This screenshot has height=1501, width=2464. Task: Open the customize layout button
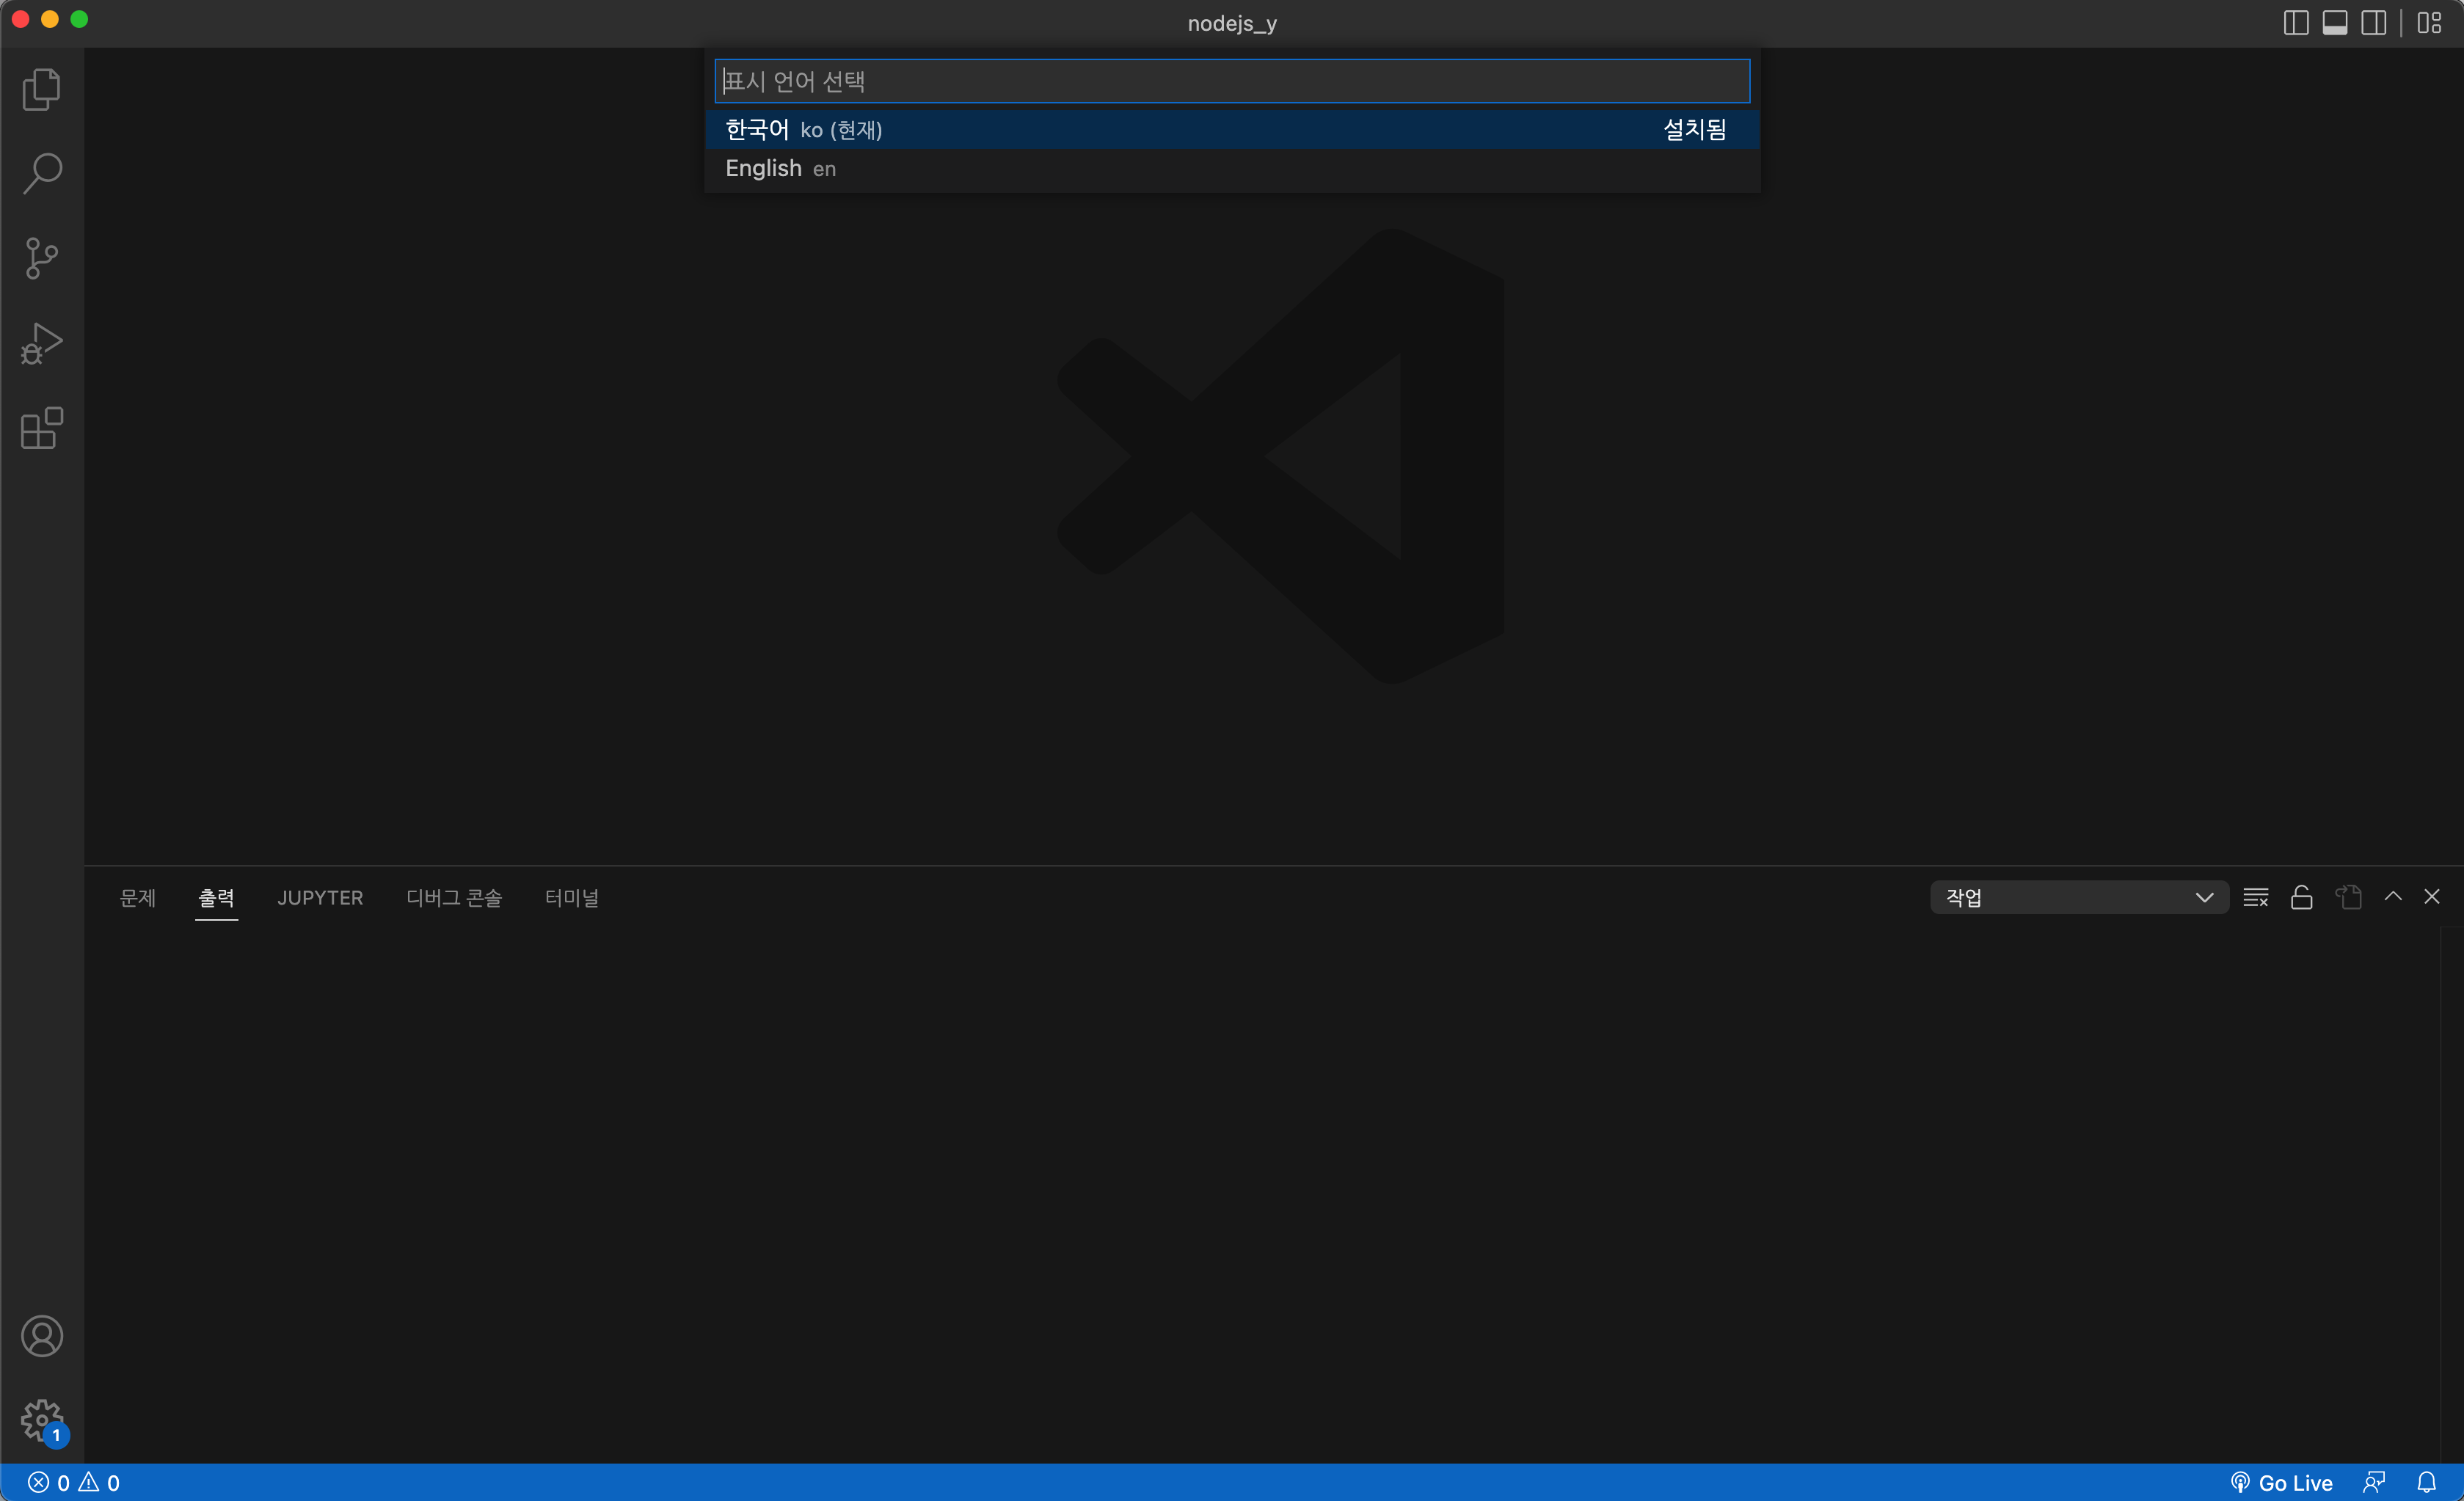[2429, 22]
